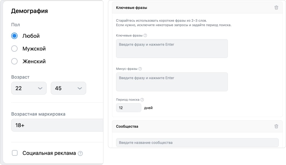
Task: Open the maximum age dropdown showing 45
Action: point(68,88)
